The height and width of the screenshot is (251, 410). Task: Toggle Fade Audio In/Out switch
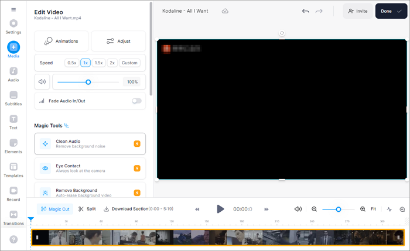136,101
